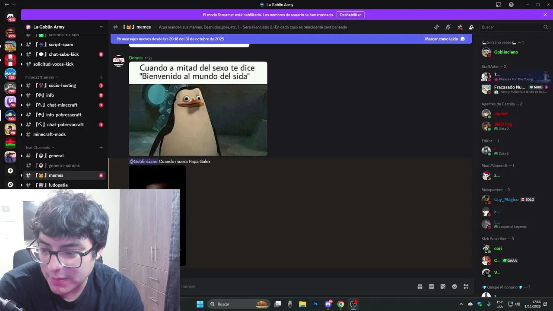Open the server with the 797 badge

10,88
